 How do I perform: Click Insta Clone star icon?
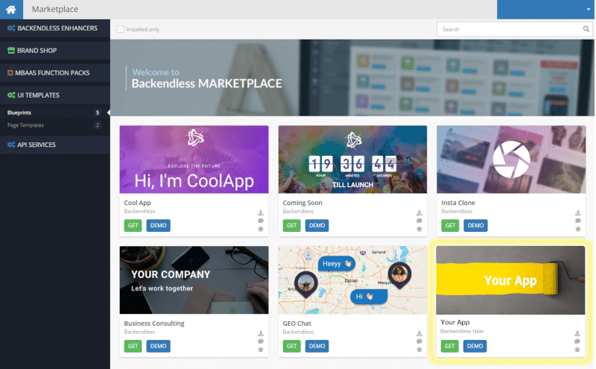[578, 229]
